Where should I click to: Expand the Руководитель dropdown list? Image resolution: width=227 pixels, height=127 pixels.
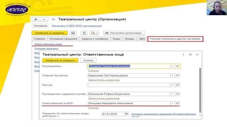172,66
